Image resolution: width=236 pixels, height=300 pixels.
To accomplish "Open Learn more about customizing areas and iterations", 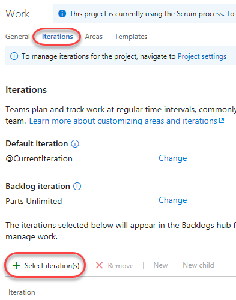I will 123,121.
